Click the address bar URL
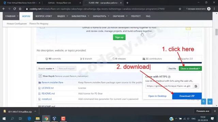Screen dimensions: 218x122 97,9
